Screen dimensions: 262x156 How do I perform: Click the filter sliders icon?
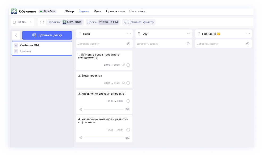click(42, 22)
